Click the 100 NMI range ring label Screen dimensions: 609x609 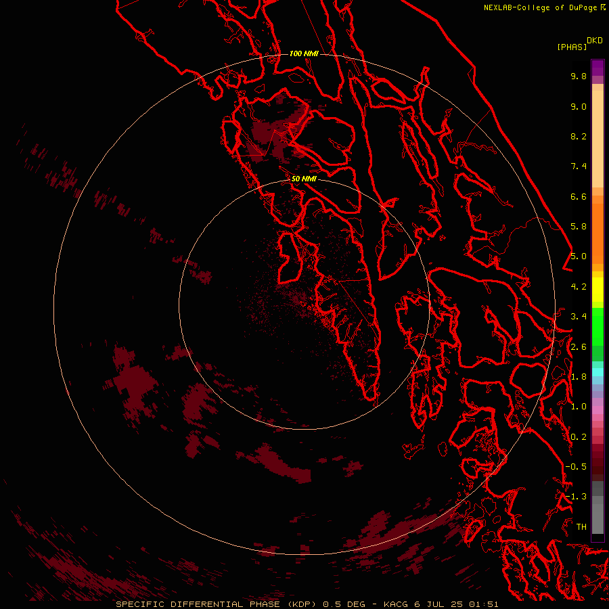tap(304, 53)
